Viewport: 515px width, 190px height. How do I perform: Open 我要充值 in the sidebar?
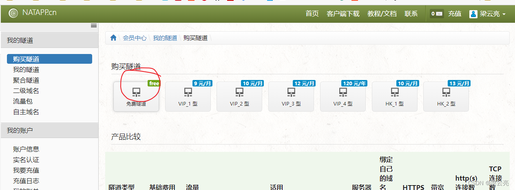26,170
